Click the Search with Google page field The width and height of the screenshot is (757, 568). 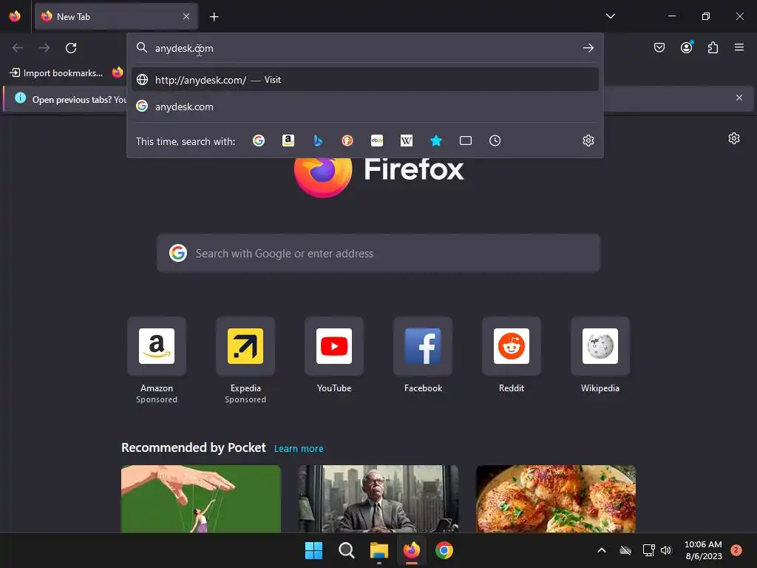click(378, 254)
